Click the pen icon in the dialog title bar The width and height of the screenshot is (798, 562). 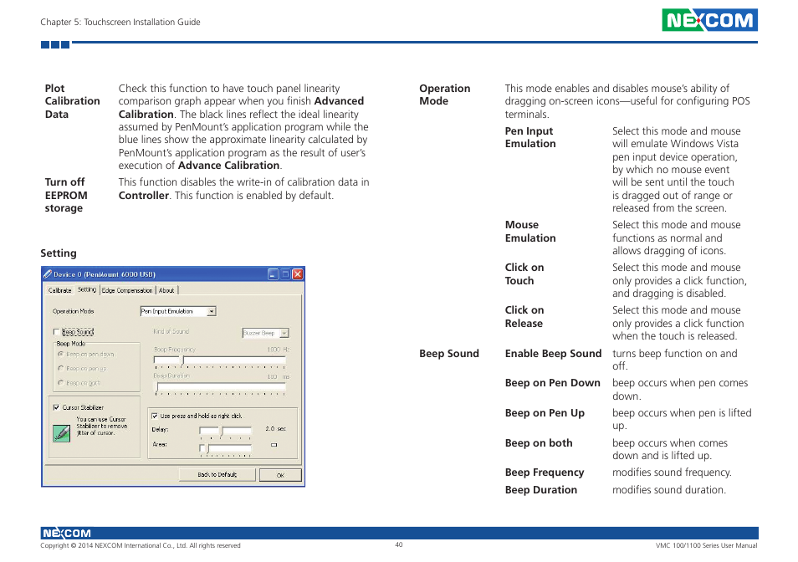(x=48, y=274)
